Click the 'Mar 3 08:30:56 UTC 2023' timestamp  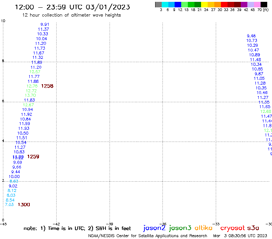pyautogui.click(x=240, y=236)
